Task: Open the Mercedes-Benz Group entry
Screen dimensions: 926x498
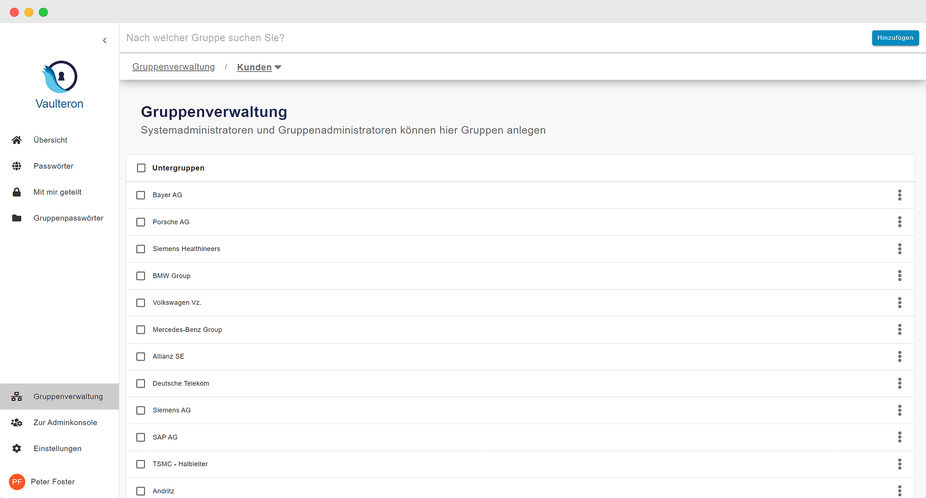Action: 187,330
